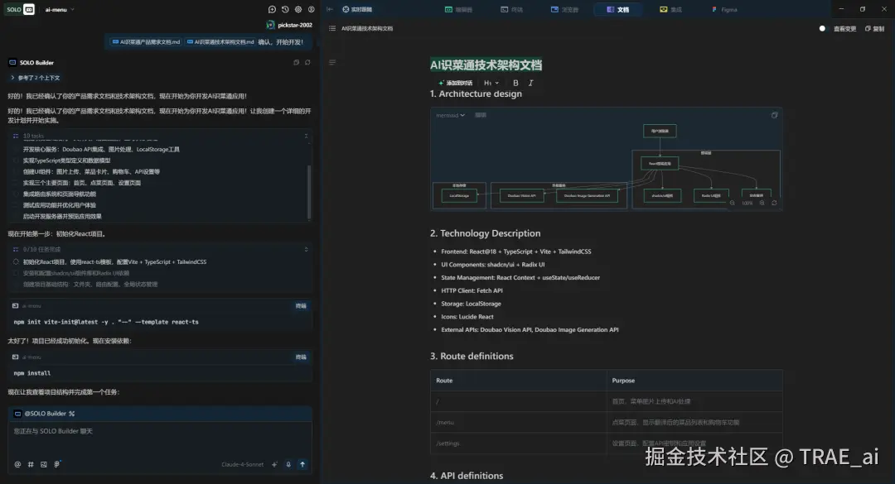The image size is (895, 484).
Task: Open the Claude-4-Sonnet model selector
Action: (x=243, y=464)
